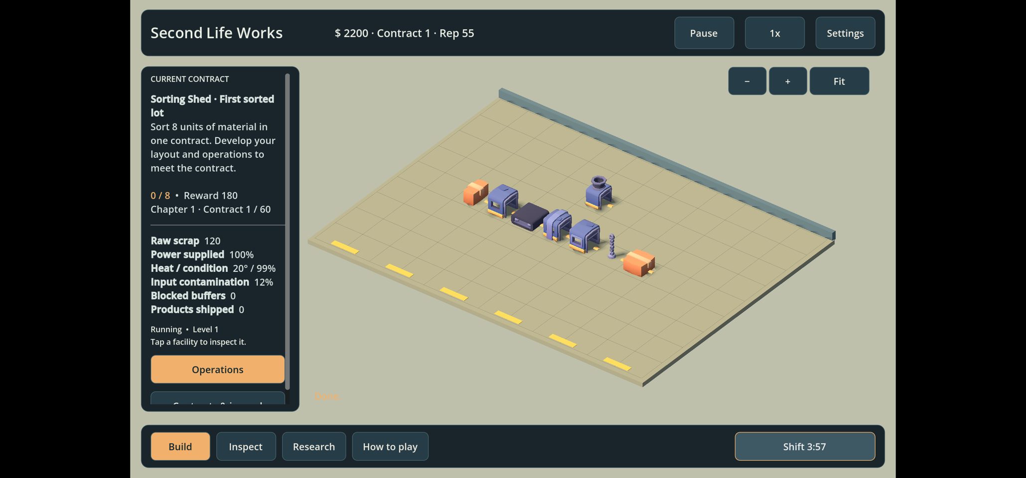
Task: Click the 'Products shipped 0' stat
Action: (x=197, y=310)
